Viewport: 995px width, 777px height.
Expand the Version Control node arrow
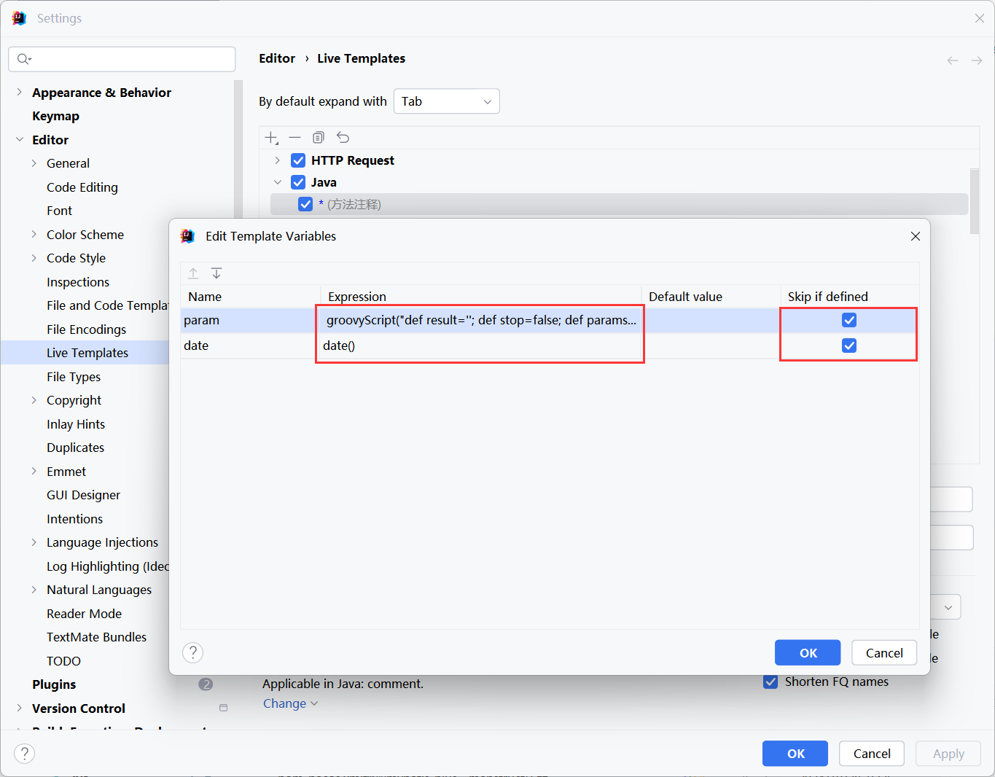[x=20, y=708]
